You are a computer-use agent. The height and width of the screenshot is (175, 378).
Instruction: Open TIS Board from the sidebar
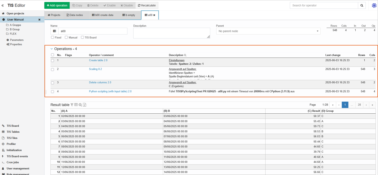tap(13, 126)
